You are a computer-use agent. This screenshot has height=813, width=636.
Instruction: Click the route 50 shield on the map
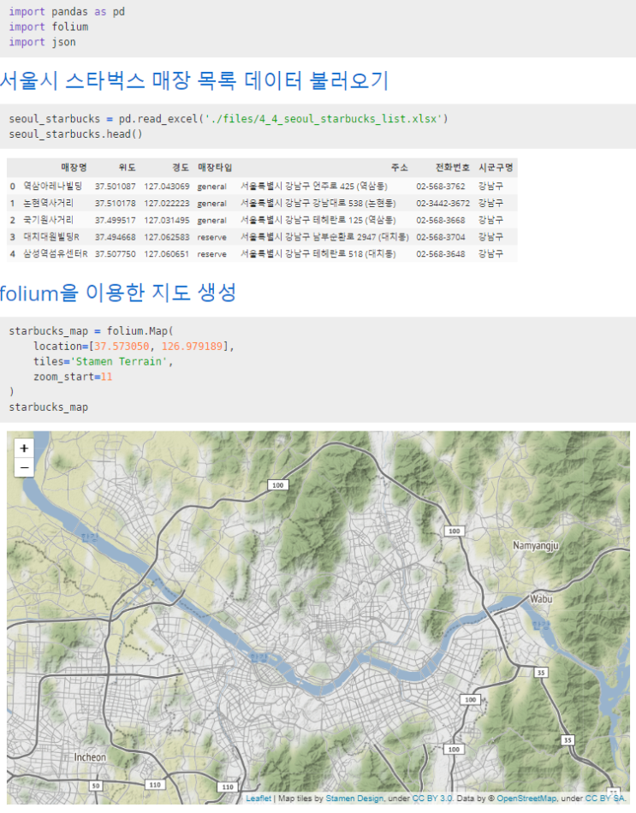pos(96,786)
